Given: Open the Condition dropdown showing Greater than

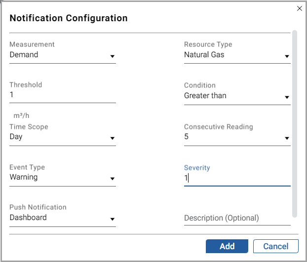Looking at the screenshot, I should [237, 96].
